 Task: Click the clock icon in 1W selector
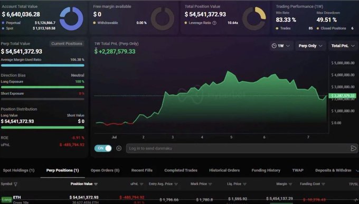(x=274, y=46)
